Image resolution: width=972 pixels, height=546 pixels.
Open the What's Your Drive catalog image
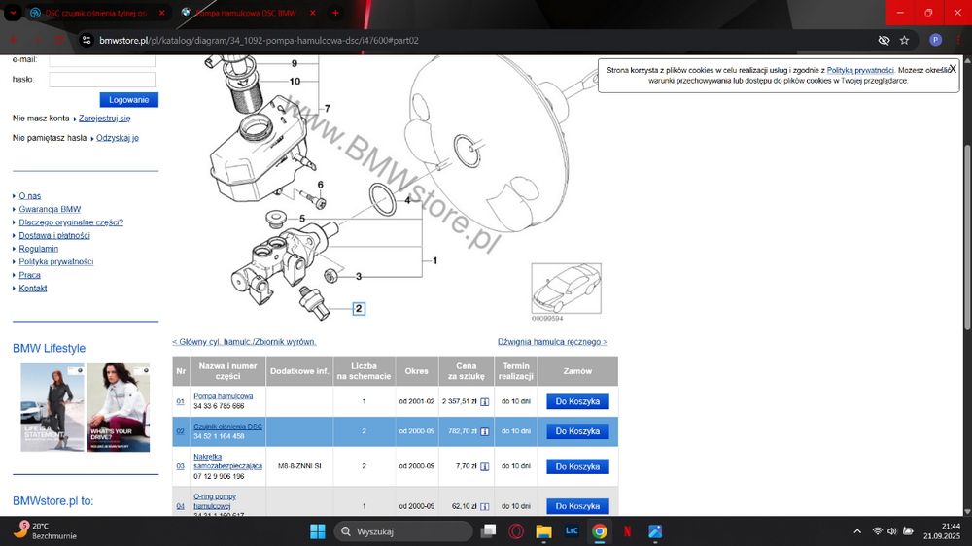coord(118,407)
